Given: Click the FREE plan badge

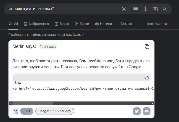Looking at the screenshot, I should (27, 111).
